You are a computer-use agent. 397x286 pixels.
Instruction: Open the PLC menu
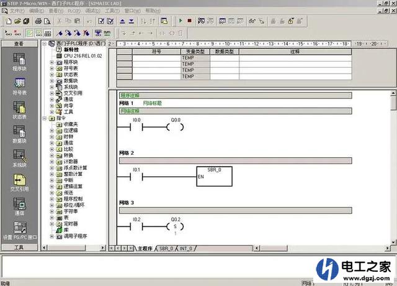tap(74, 11)
